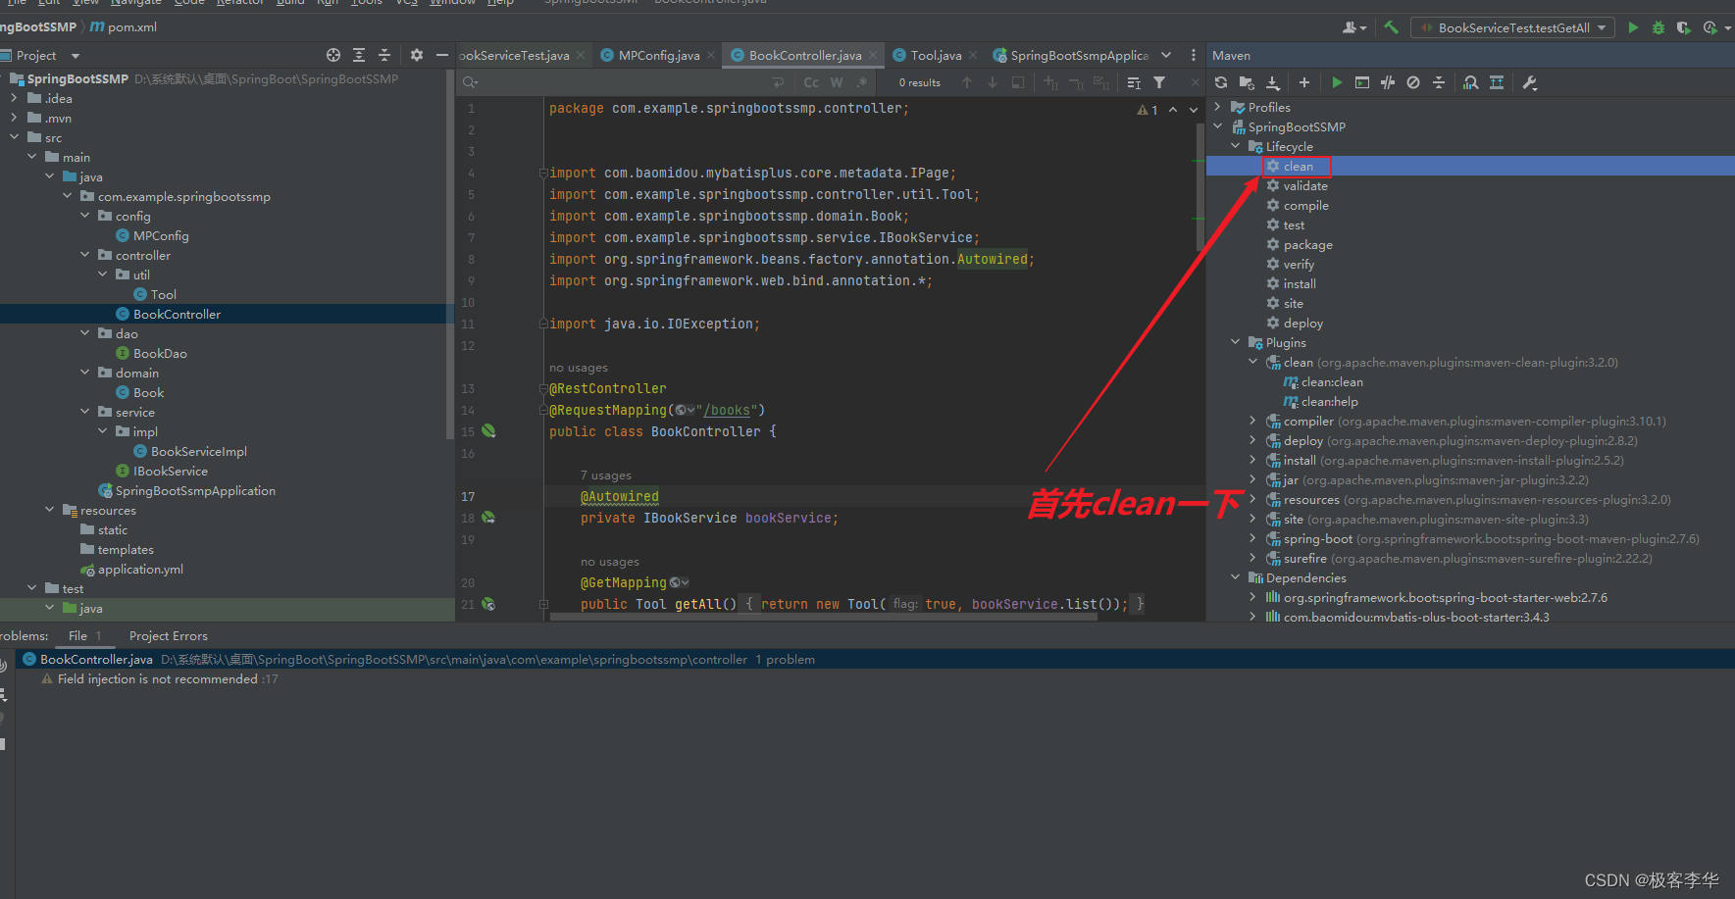
Task: Open the Project Errors tab
Action: [168, 636]
